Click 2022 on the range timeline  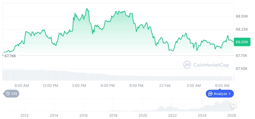click(173, 115)
